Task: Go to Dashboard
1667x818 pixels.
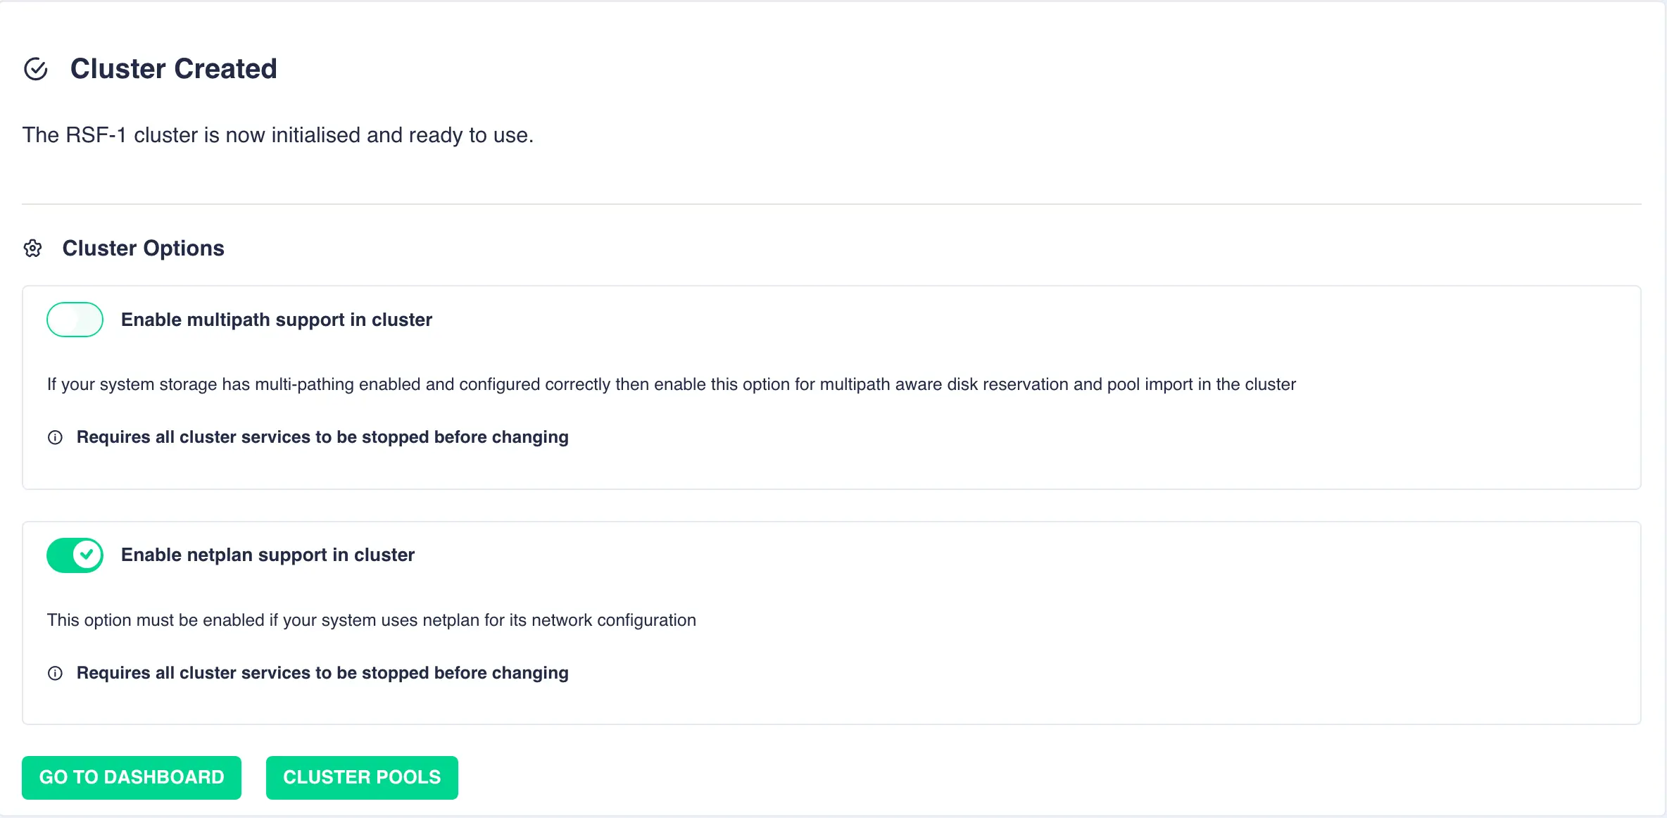Action: click(132, 777)
